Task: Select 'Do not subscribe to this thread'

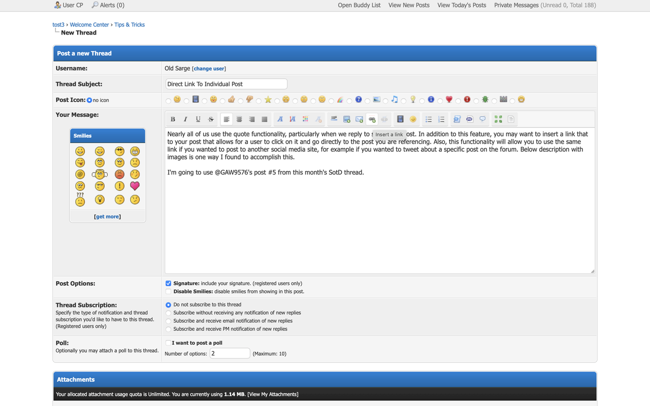Action: click(169, 304)
